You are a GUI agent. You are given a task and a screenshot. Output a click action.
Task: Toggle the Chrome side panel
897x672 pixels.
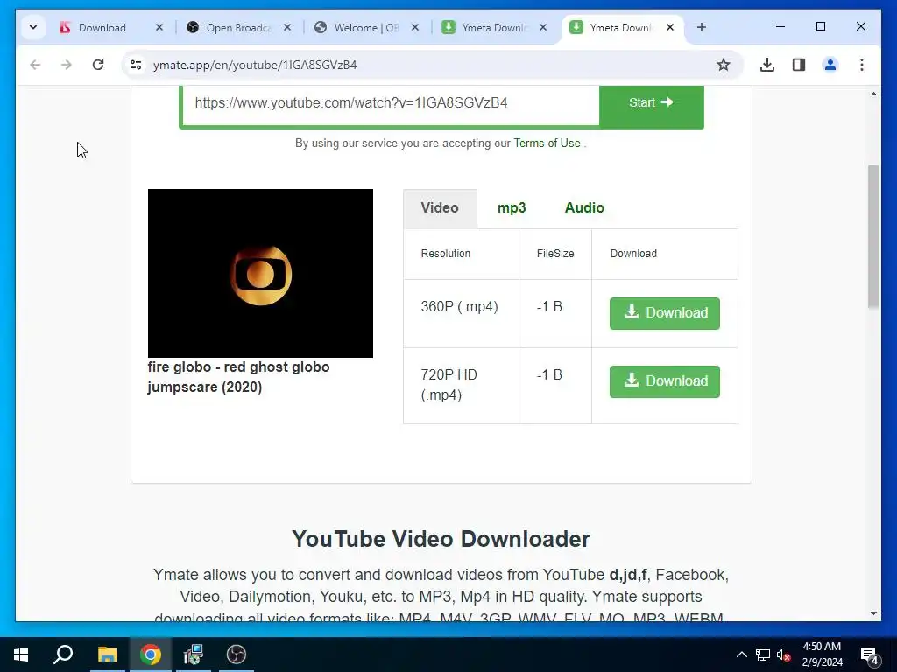tap(799, 65)
